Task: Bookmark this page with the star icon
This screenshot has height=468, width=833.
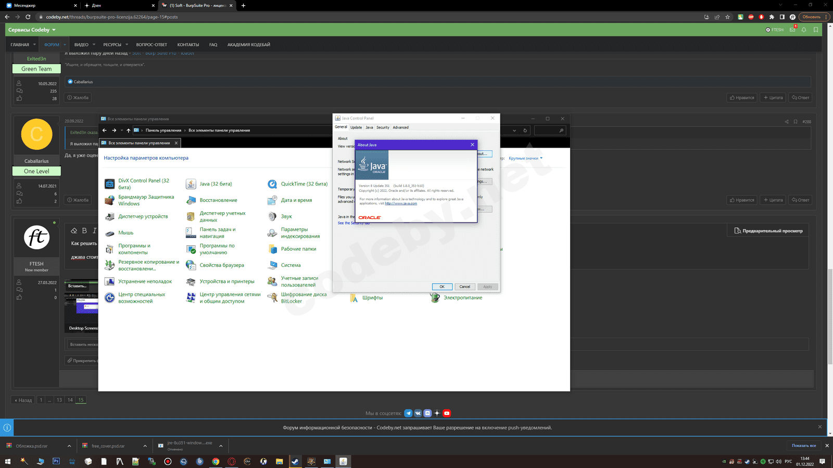Action: (727, 17)
